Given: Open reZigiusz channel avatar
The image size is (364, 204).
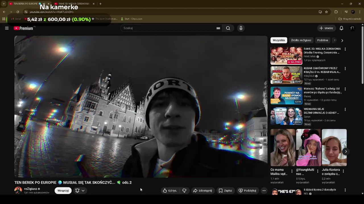Looking at the screenshot, I should click(18, 190).
